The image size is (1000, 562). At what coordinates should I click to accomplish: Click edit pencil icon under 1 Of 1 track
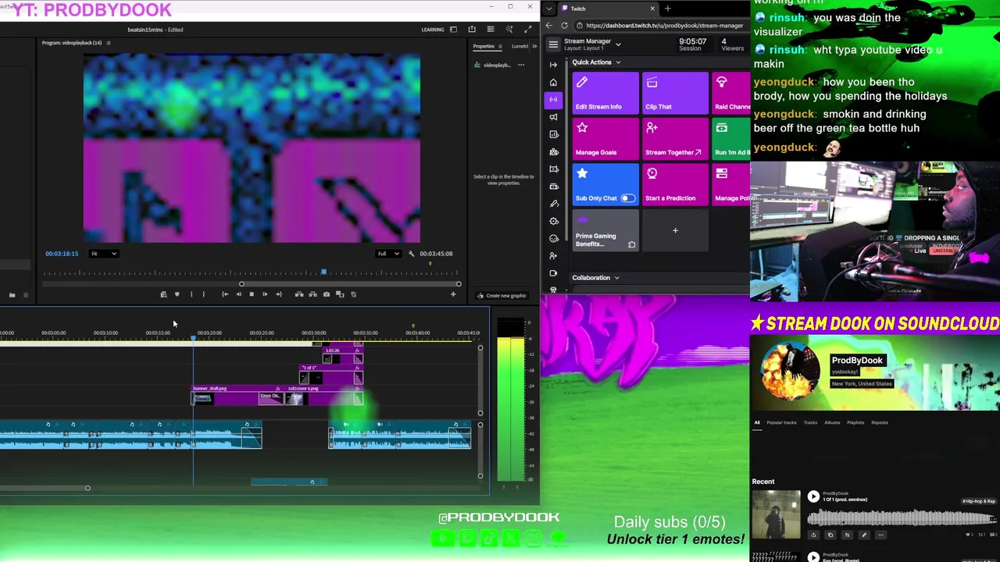coord(864,535)
